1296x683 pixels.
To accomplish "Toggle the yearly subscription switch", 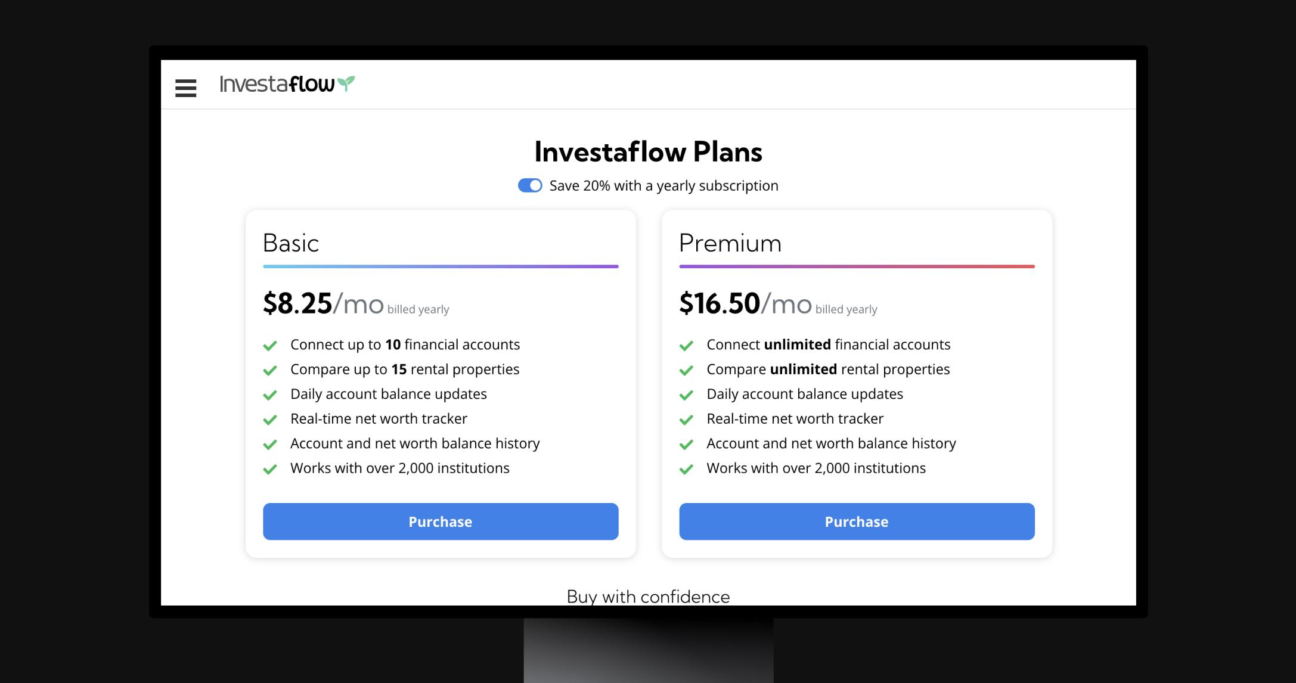I will [530, 185].
